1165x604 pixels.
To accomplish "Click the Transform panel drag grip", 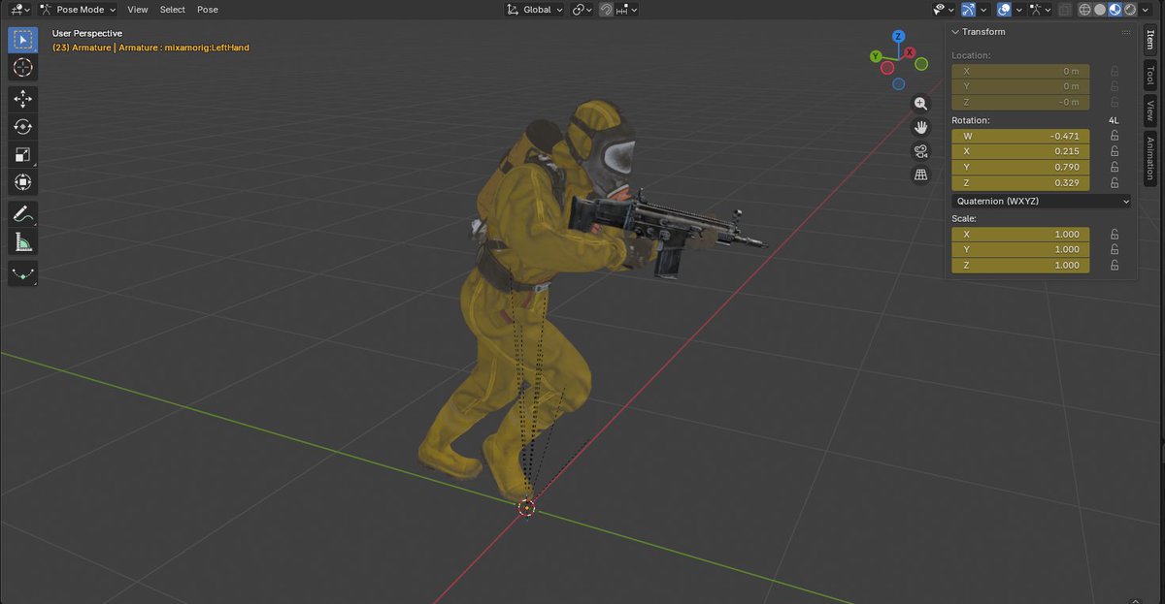I will coord(1125,32).
